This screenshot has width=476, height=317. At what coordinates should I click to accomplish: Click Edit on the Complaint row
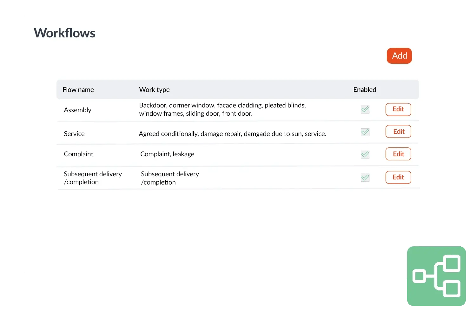(398, 154)
